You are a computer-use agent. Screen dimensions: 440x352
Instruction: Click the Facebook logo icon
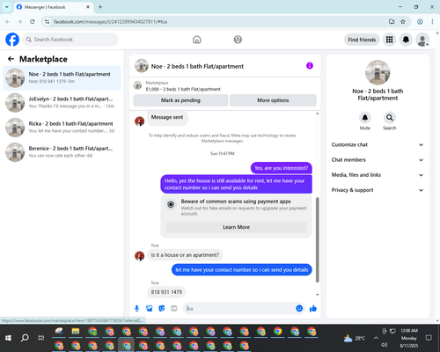(12, 40)
